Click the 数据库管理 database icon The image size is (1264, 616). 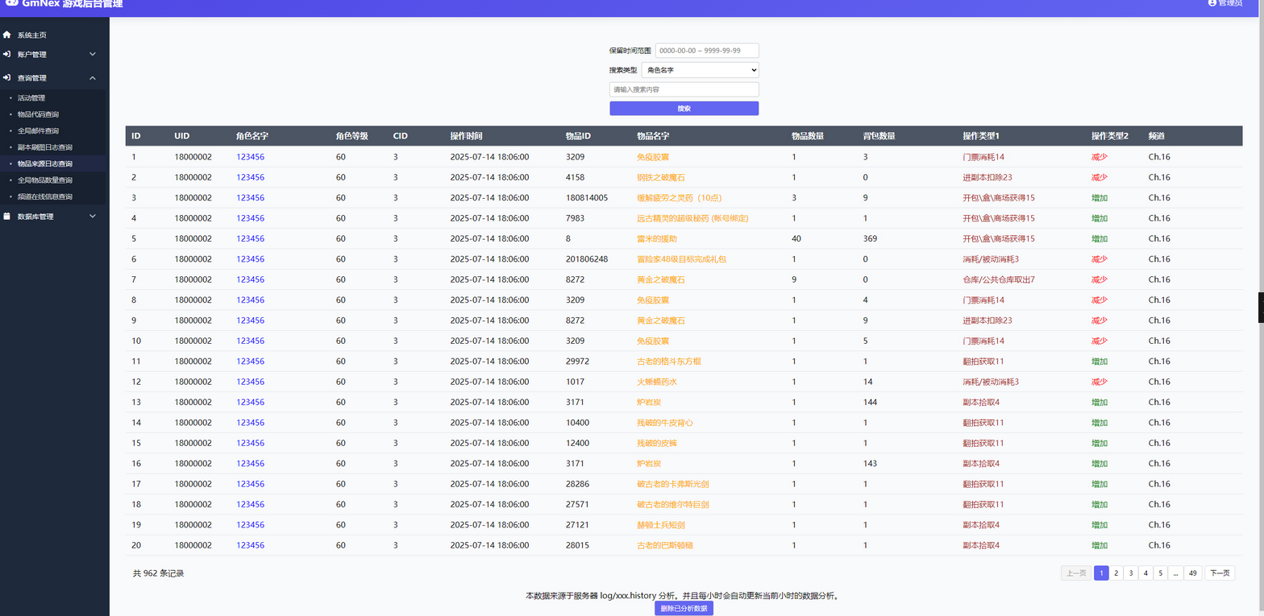pyautogui.click(x=7, y=216)
